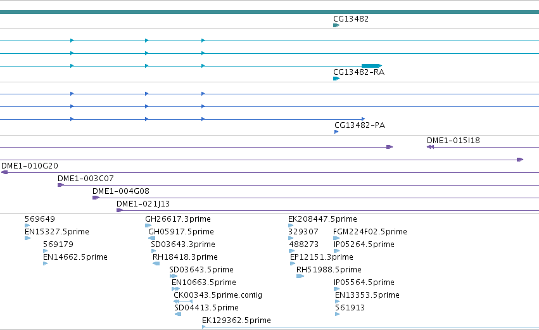The width and height of the screenshot is (539, 330).
Task: Select the RH51988.5prime EST label
Action: (x=329, y=270)
